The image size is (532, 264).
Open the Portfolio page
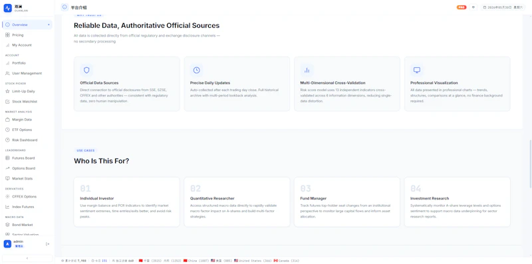pyautogui.click(x=27, y=63)
